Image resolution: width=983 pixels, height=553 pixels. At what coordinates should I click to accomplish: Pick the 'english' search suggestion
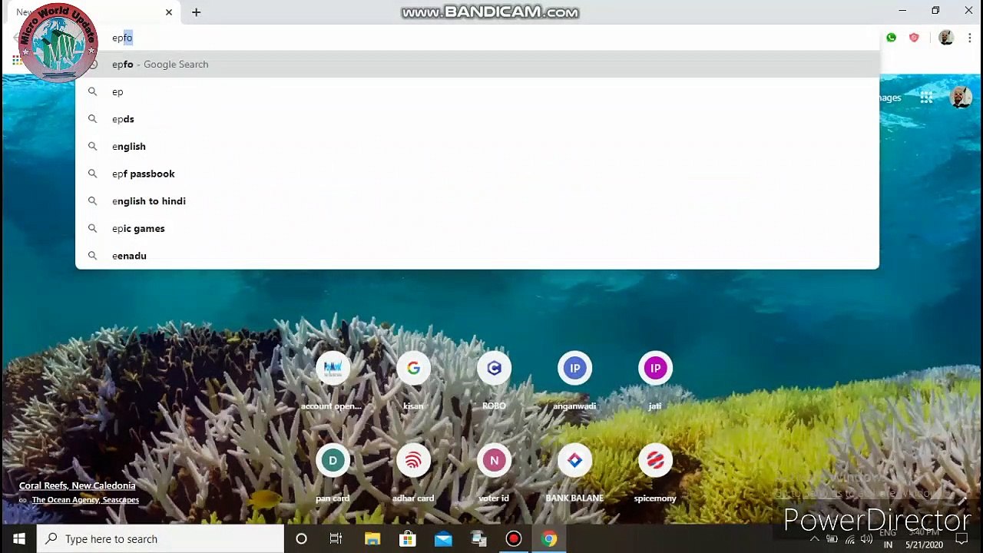[x=477, y=147]
